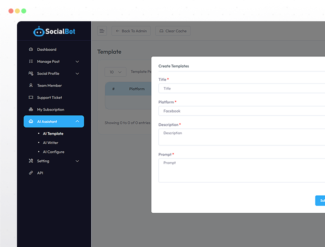Click into the Title input field

pos(241,88)
